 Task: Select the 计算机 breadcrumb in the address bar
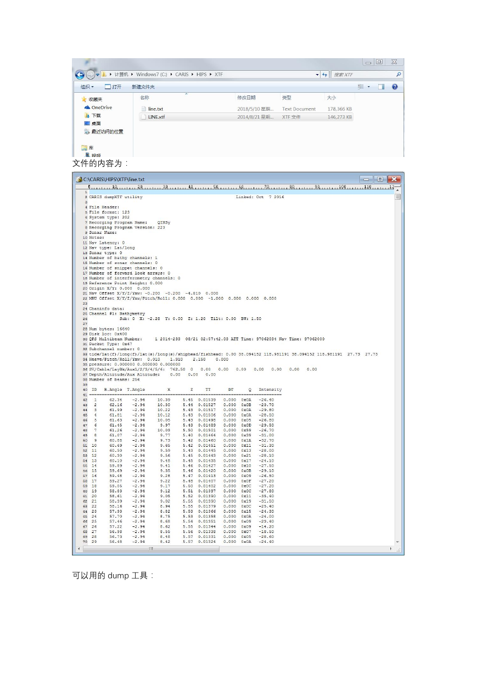coord(121,75)
